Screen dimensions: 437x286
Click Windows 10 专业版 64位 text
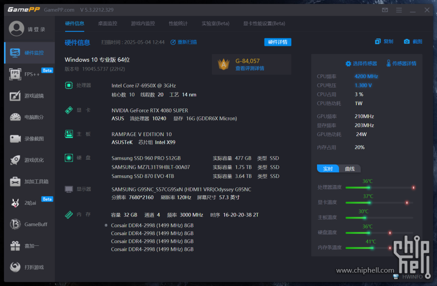tap(97, 60)
